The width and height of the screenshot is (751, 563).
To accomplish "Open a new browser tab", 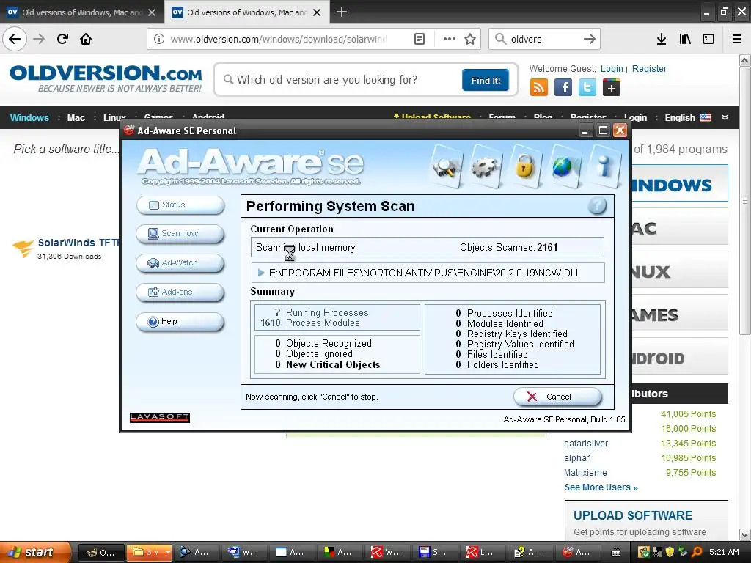I will point(342,12).
